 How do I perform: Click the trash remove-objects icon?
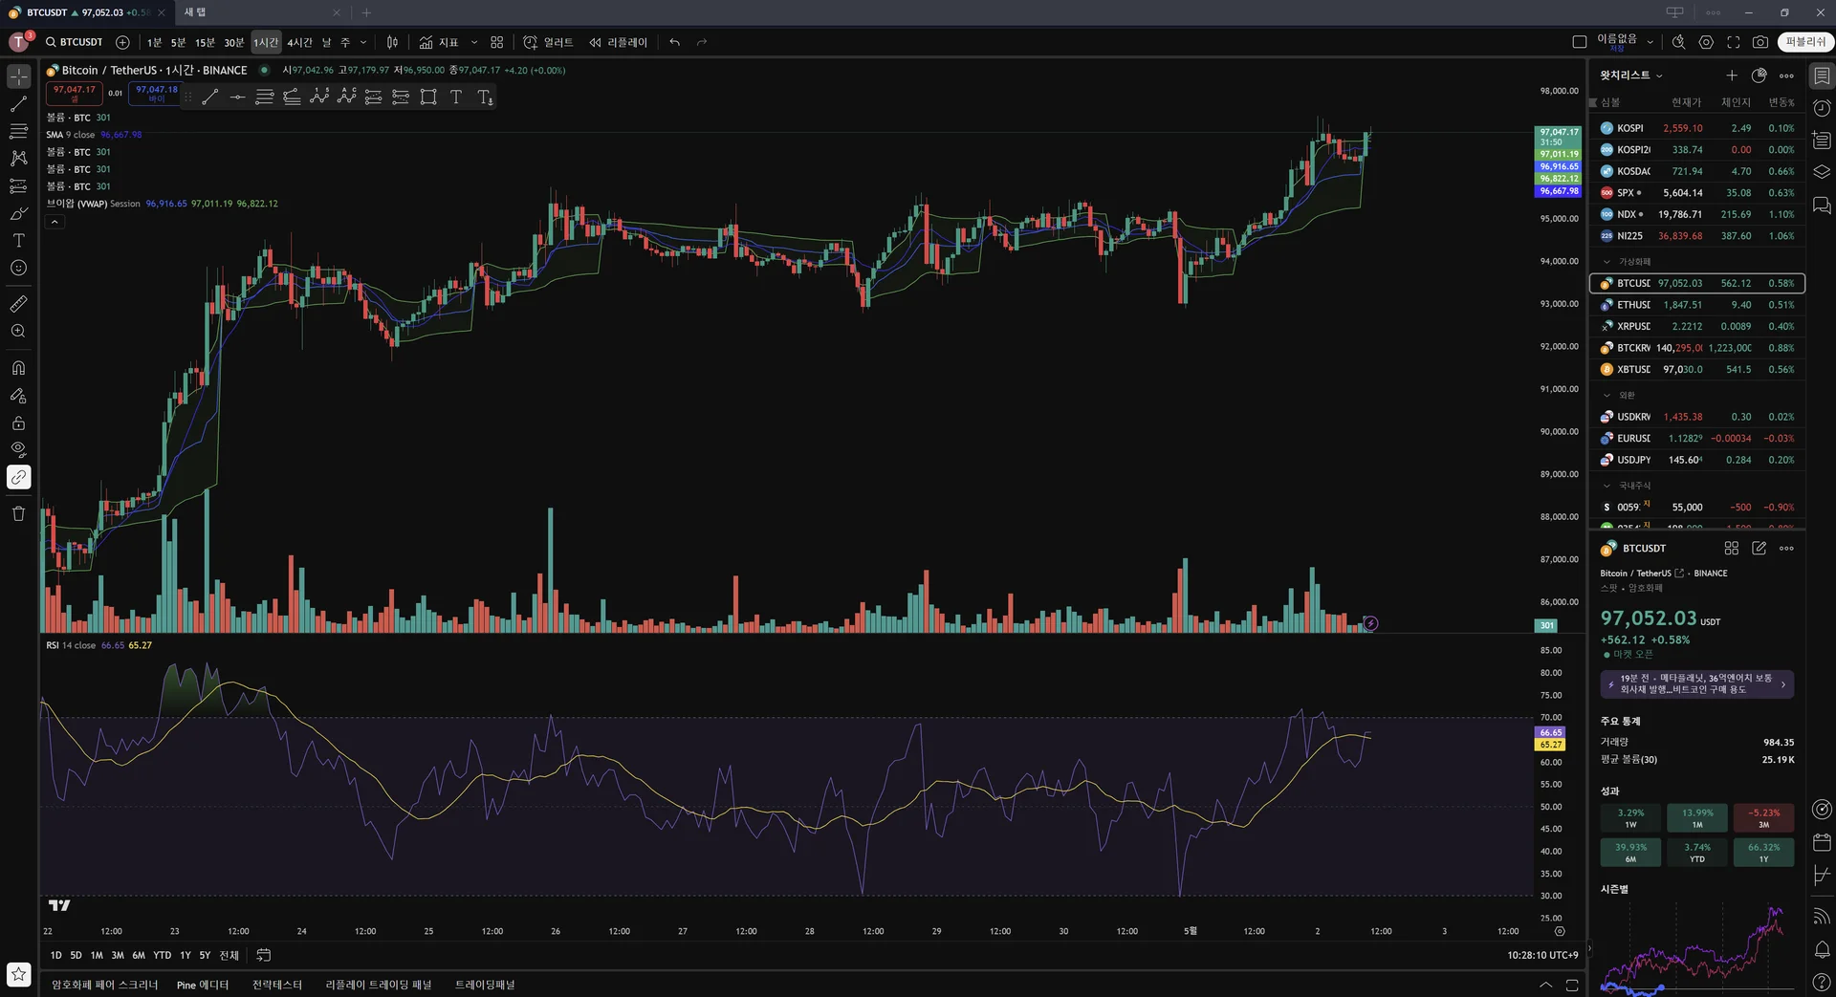coord(18,513)
